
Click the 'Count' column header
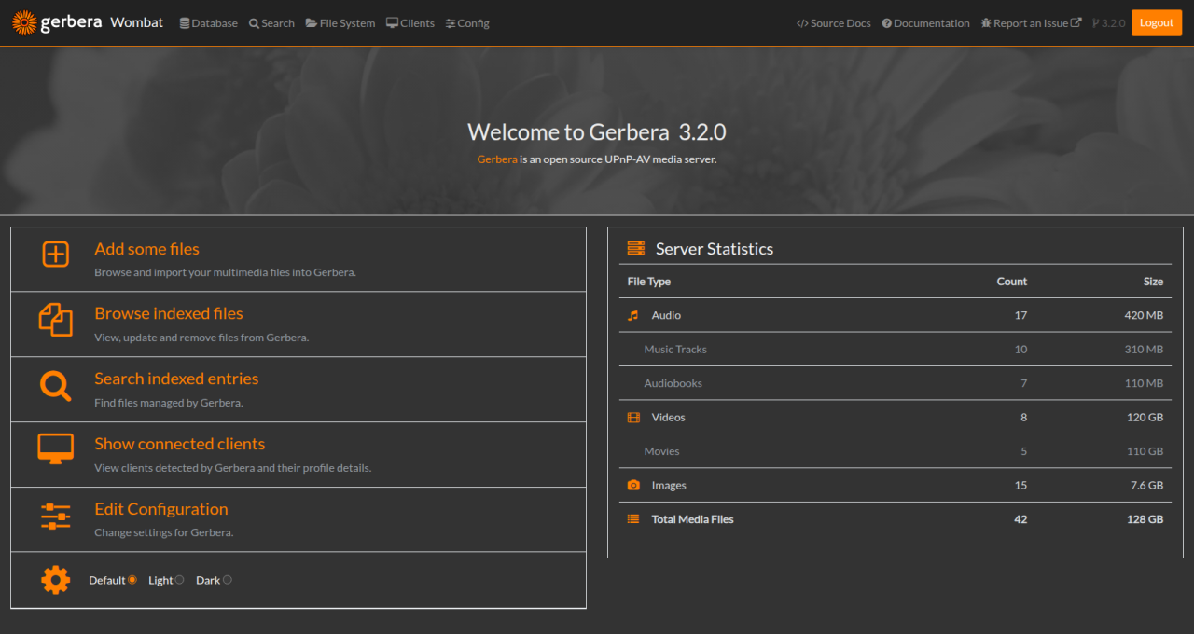pos(1012,282)
